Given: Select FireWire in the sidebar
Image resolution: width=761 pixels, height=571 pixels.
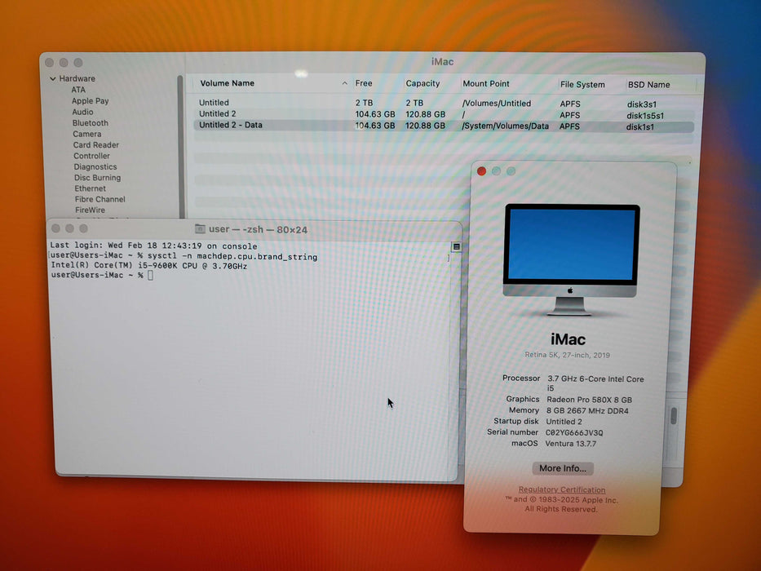Looking at the screenshot, I should tap(90, 210).
